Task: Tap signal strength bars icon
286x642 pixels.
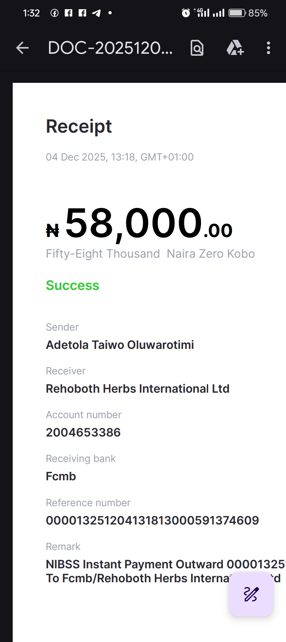Action: 218,13
